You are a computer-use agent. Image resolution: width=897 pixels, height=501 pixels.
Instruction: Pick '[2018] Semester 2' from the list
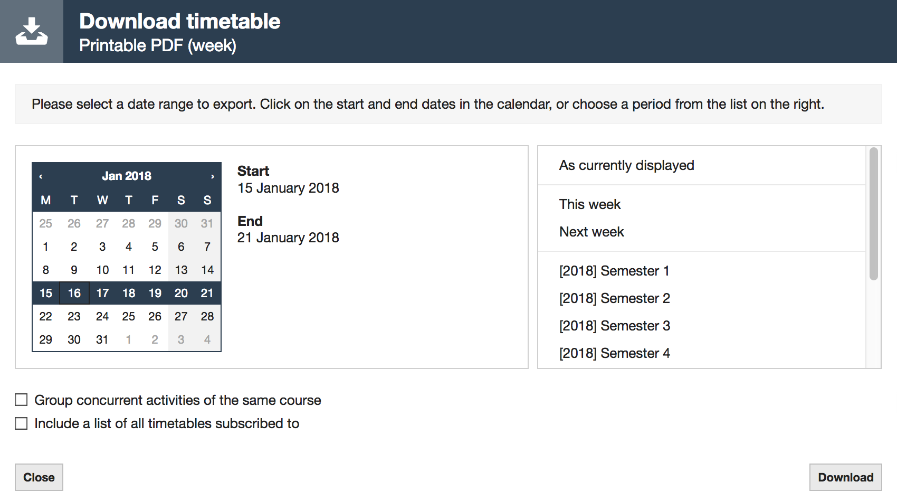(x=615, y=298)
